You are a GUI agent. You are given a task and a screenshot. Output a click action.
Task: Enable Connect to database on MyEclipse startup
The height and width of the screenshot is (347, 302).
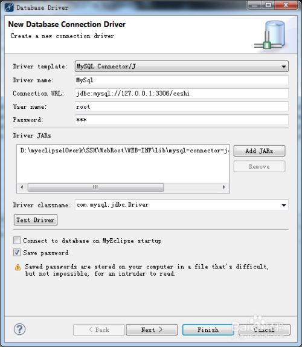[x=17, y=241]
